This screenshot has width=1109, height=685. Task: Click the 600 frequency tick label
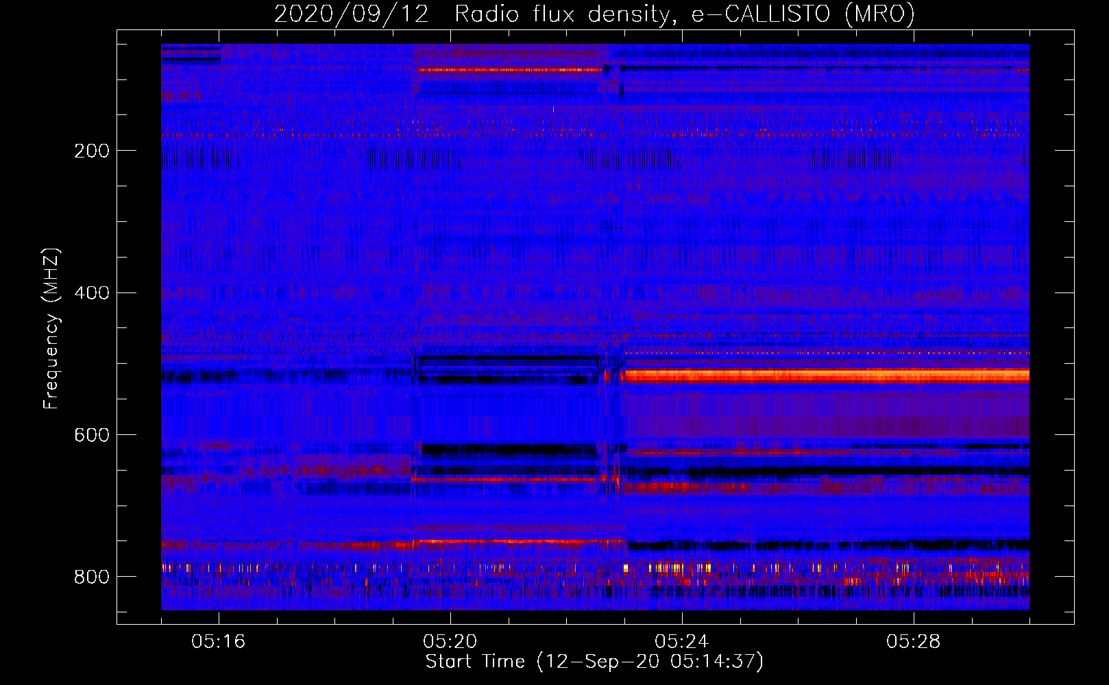click(x=91, y=435)
